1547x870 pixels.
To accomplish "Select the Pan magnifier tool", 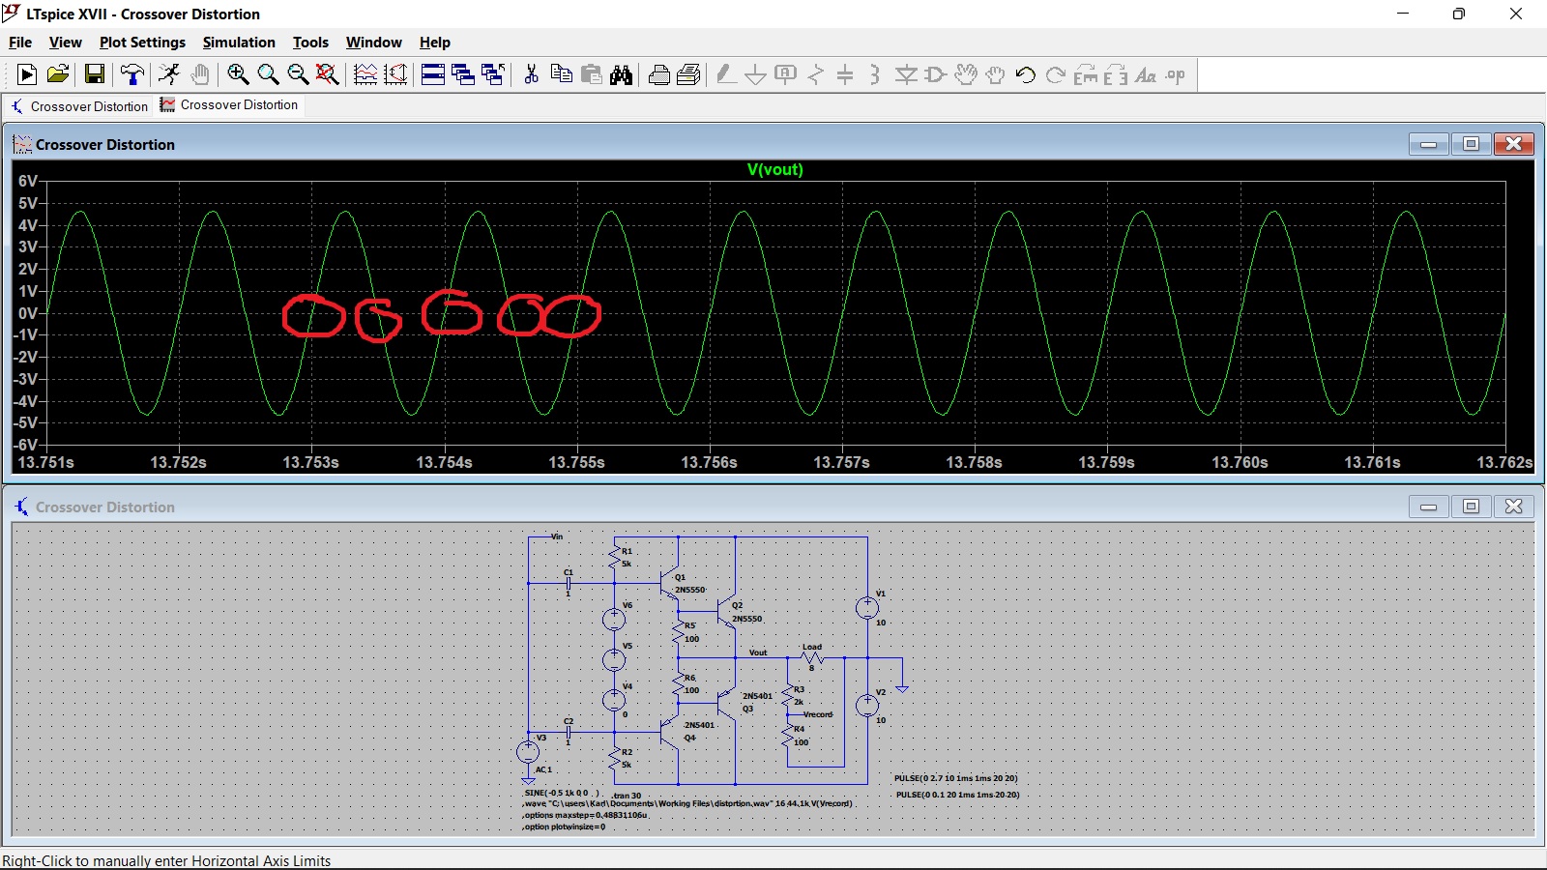I will coord(268,74).
